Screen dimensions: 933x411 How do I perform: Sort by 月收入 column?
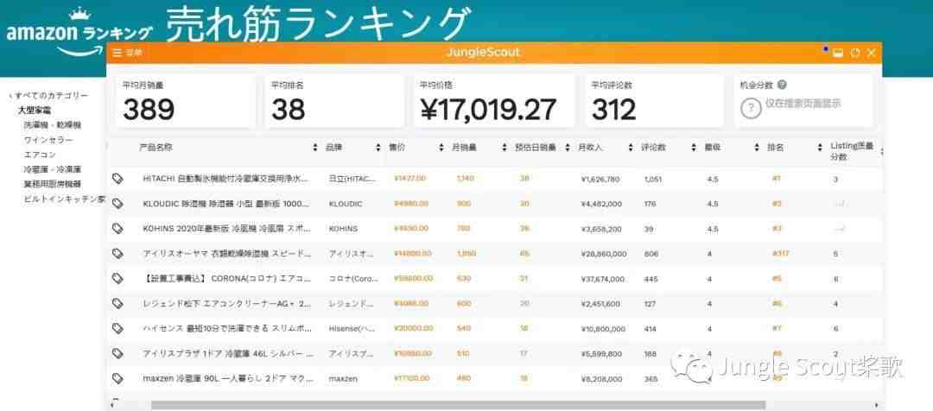coord(630,147)
